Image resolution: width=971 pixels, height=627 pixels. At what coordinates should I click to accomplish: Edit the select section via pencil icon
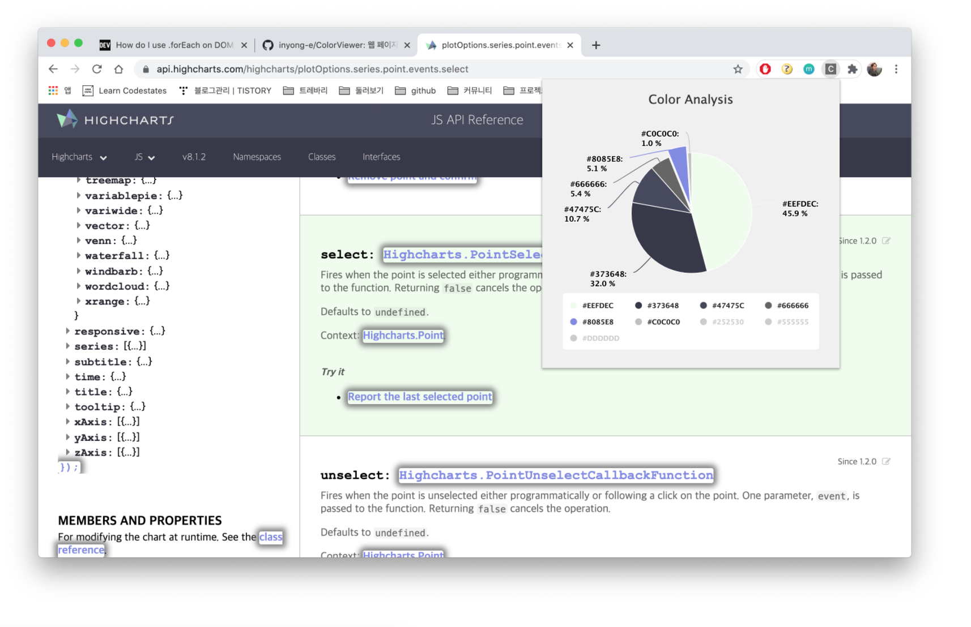[887, 241]
